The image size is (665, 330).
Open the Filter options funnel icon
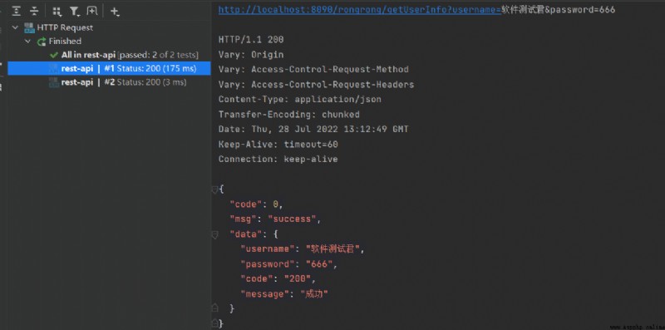tap(75, 12)
